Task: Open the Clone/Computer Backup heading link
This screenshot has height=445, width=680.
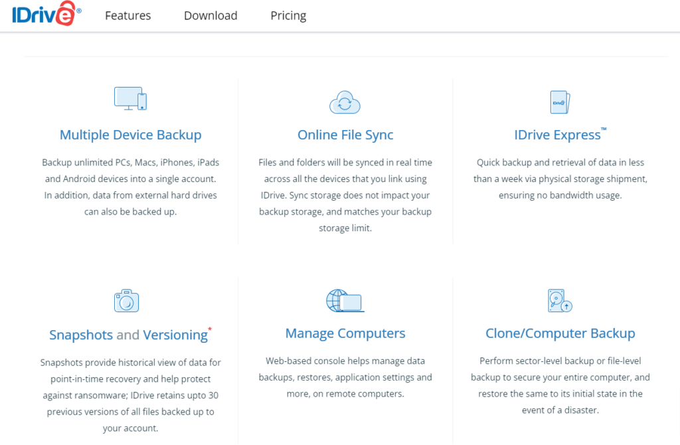Action: 560,333
